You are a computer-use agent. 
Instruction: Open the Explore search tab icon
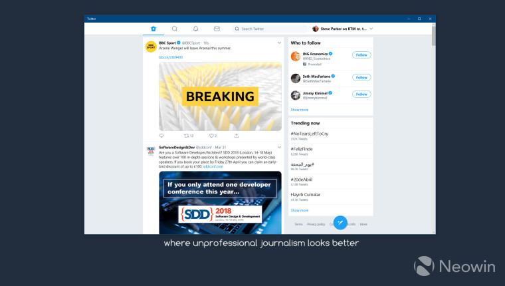[175, 29]
